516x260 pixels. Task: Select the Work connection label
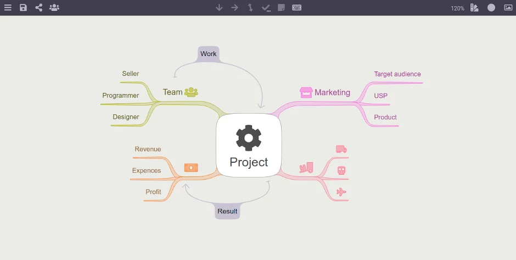[208, 54]
